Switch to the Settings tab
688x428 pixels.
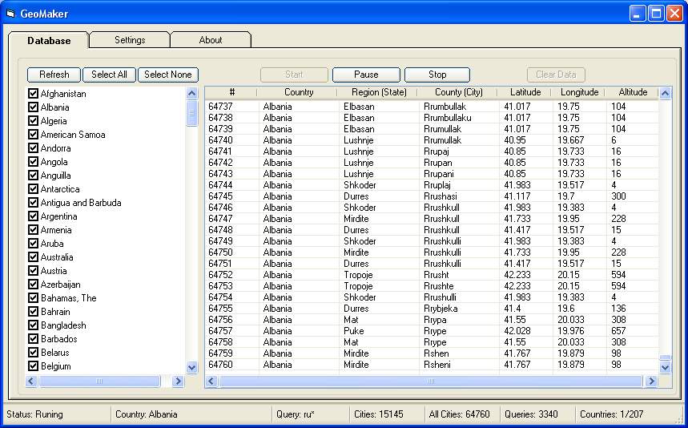point(130,40)
